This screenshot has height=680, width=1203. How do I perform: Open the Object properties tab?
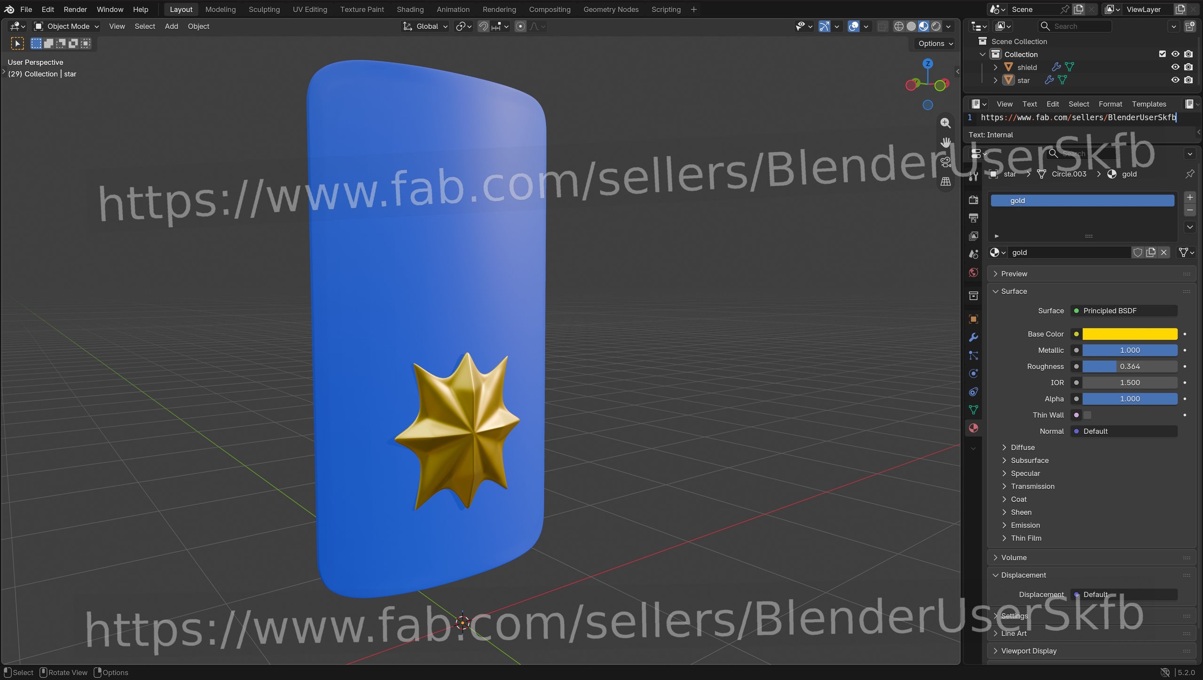click(x=973, y=319)
